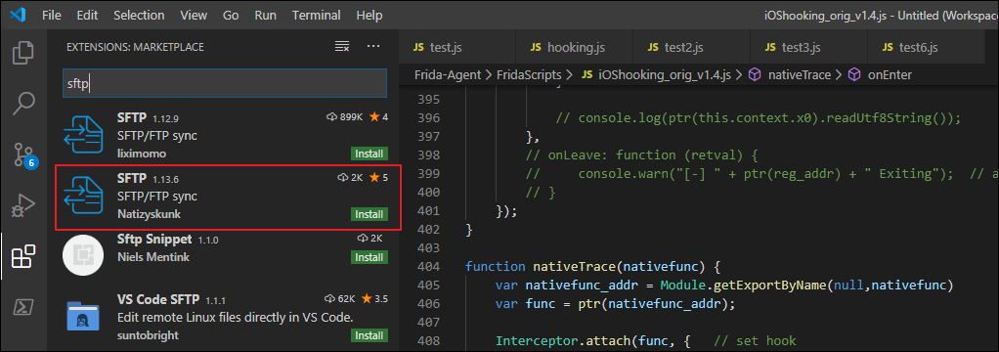Image resolution: width=999 pixels, height=352 pixels.
Task: Click publisher name suntobright
Action: click(148, 334)
